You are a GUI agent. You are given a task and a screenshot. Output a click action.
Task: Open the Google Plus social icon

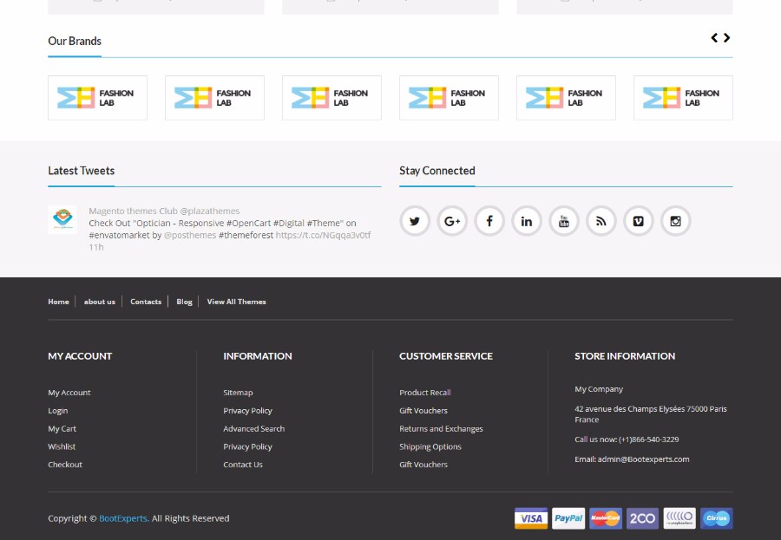(x=452, y=221)
